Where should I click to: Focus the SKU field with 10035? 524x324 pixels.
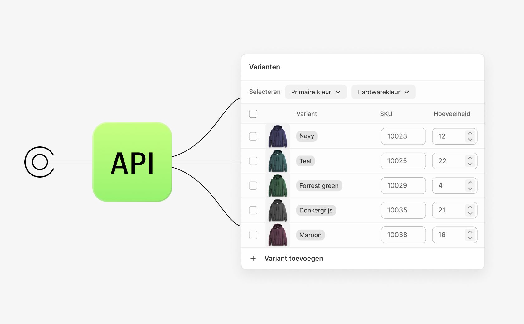point(403,210)
